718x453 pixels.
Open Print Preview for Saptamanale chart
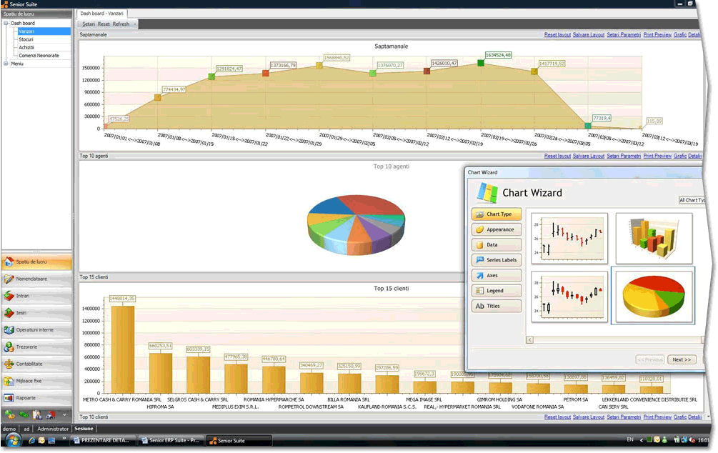click(657, 34)
